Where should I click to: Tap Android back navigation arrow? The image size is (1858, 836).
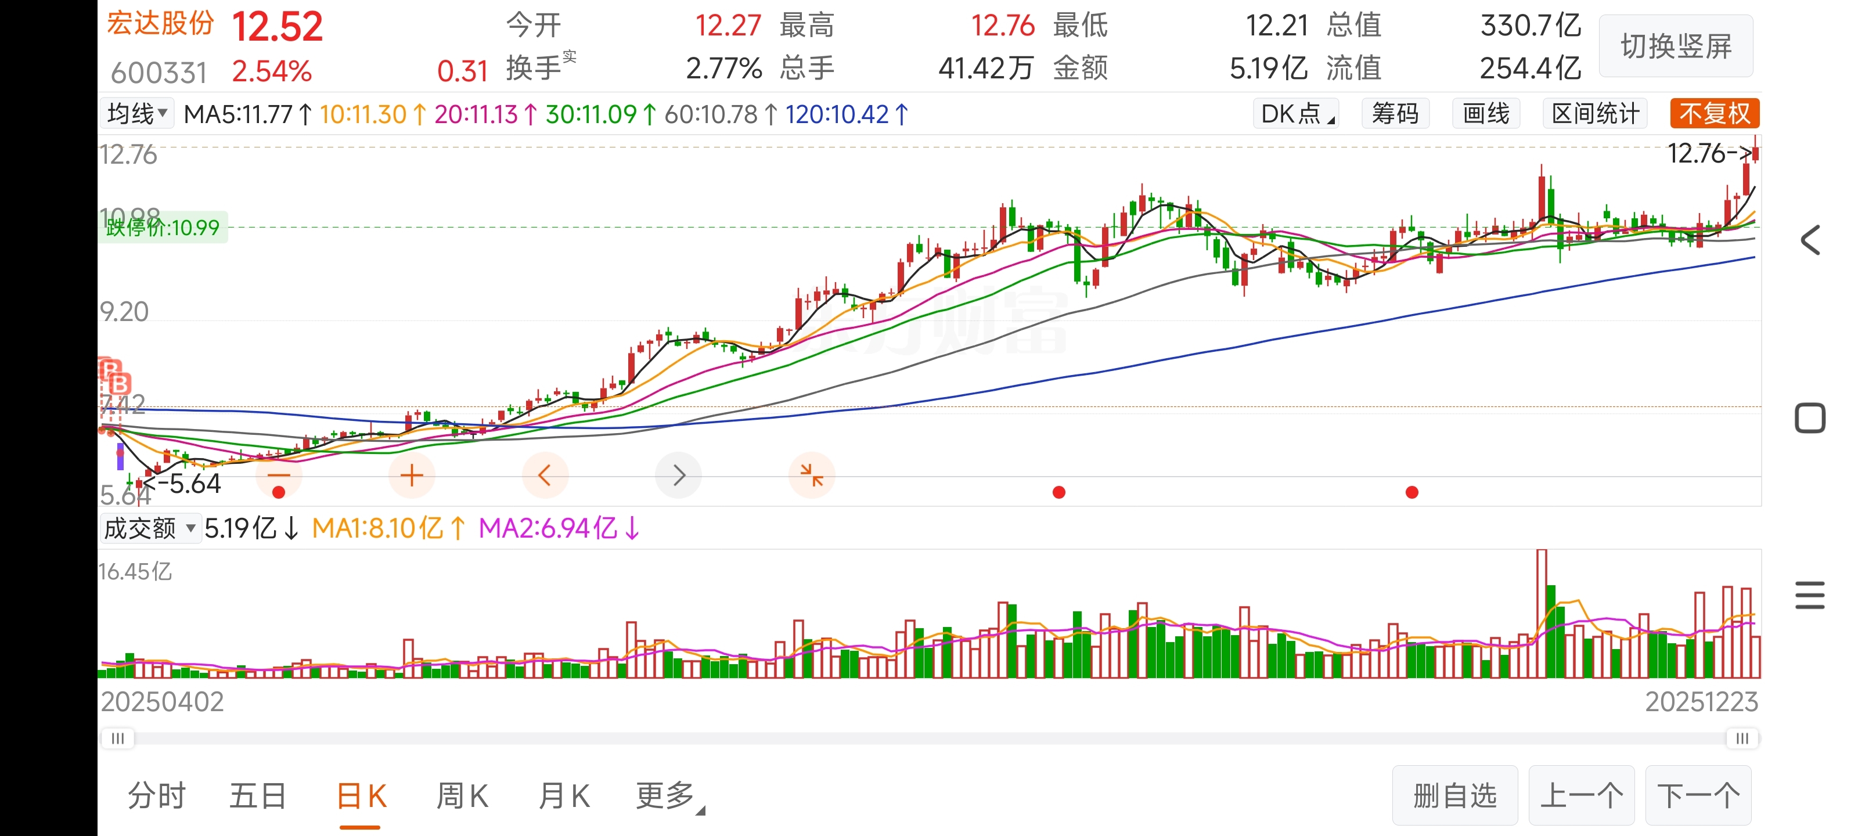tap(1810, 240)
